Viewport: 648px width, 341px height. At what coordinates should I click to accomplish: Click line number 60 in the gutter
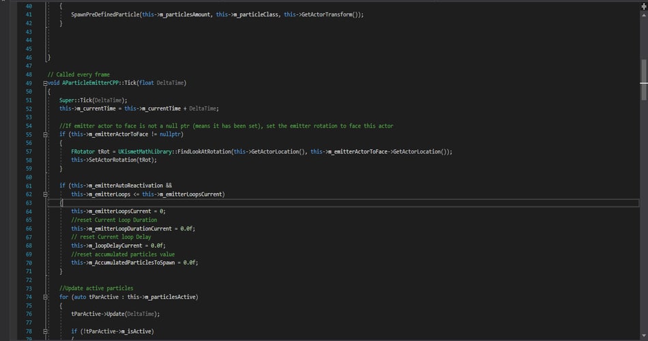pos(29,177)
